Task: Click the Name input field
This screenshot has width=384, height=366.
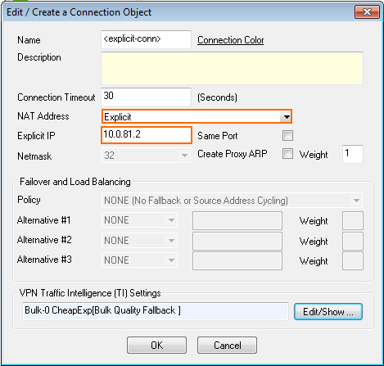Action: coord(146,39)
